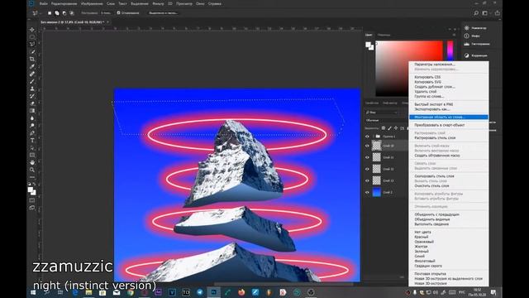Viewport: 529px width, 298px height.
Task: Click the Растушевка feather input field
Action: [x=106, y=13]
